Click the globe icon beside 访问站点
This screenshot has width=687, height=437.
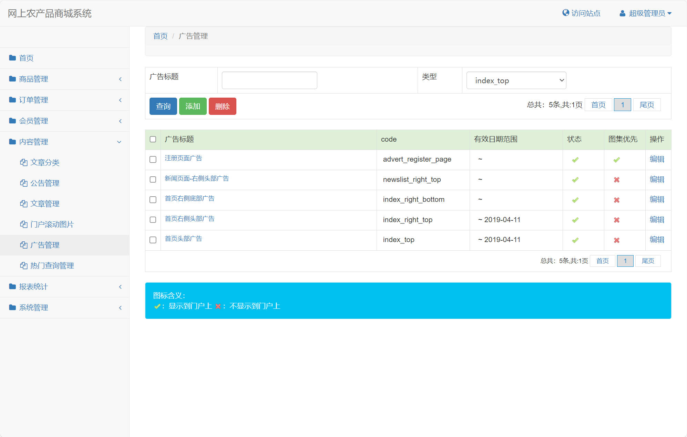pos(566,13)
